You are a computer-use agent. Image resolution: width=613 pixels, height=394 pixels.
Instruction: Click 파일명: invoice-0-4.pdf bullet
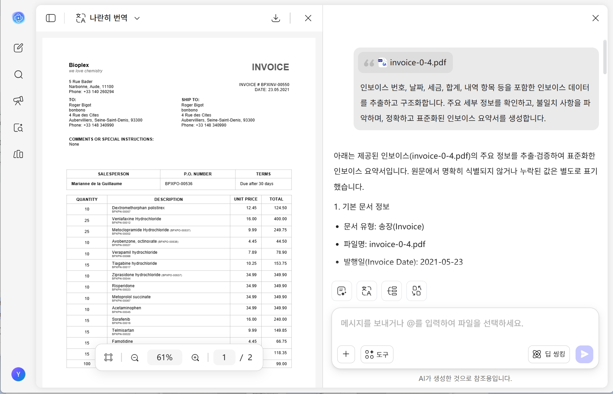pos(385,244)
